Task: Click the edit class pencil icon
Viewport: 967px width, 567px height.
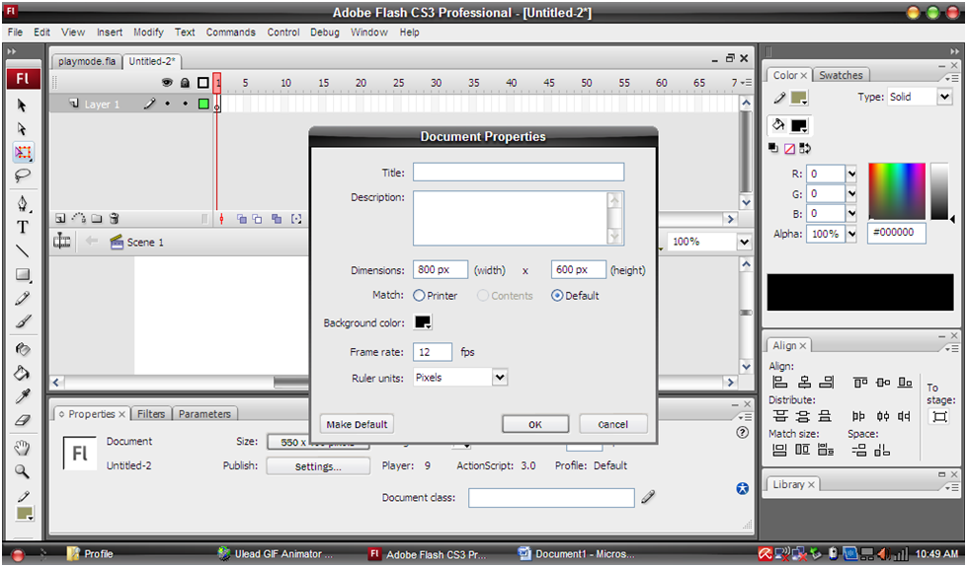Action: click(648, 497)
